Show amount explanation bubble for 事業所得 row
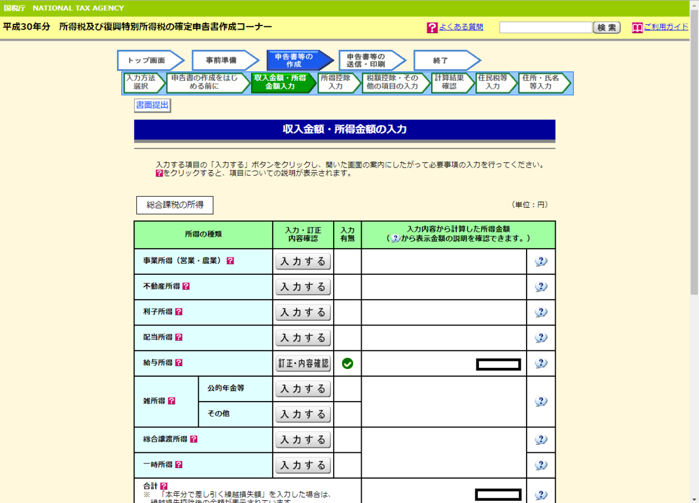 (x=541, y=261)
